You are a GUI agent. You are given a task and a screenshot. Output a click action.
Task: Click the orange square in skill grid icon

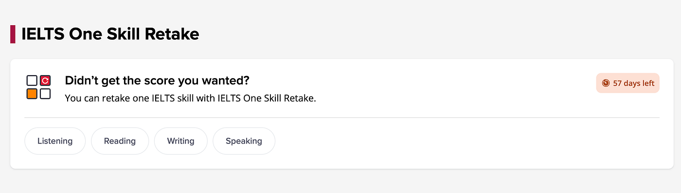point(32,94)
